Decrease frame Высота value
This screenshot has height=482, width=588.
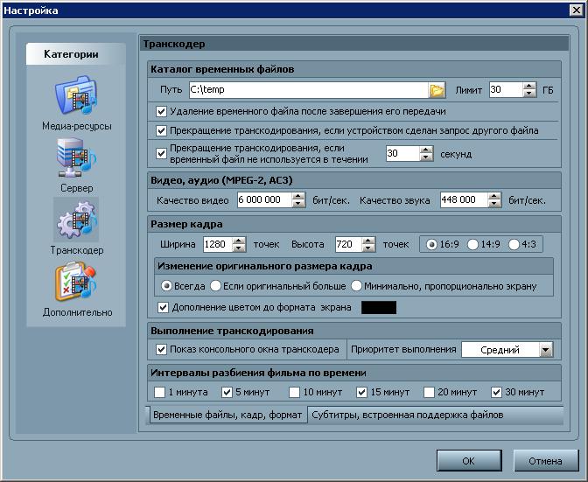tap(368, 248)
